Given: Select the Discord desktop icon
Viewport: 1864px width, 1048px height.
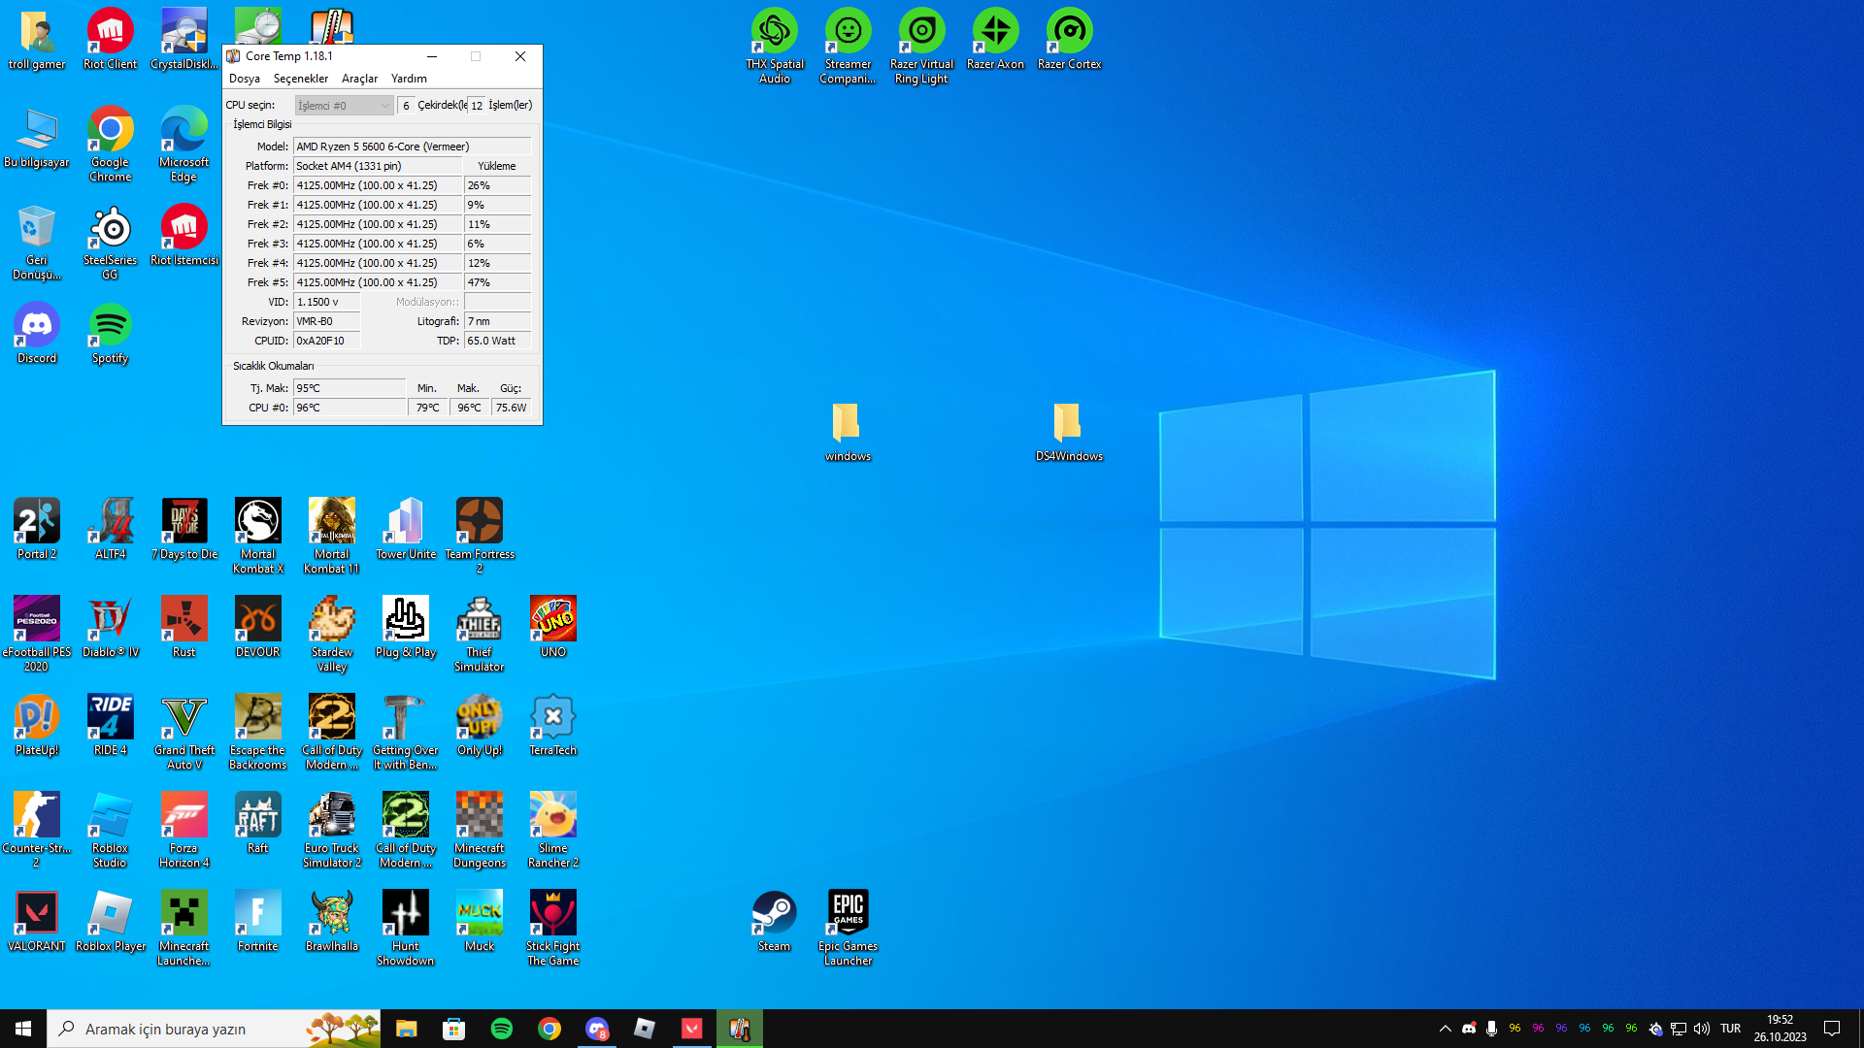Looking at the screenshot, I should coord(37,333).
